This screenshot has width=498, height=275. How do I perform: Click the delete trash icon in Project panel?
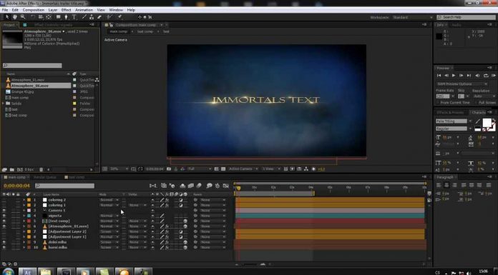(x=41, y=170)
